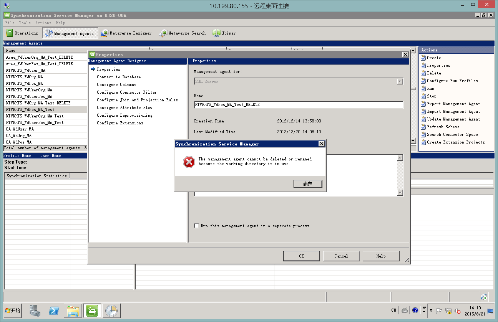Open Metaverse Designer
The image size is (498, 322).
[126, 33]
